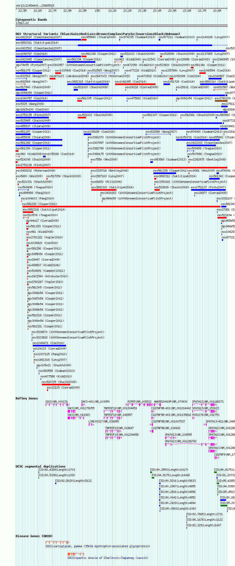Click the red bar of esv2751136 (Pinto2007)
235x566 pixels.
tap(121, 168)
